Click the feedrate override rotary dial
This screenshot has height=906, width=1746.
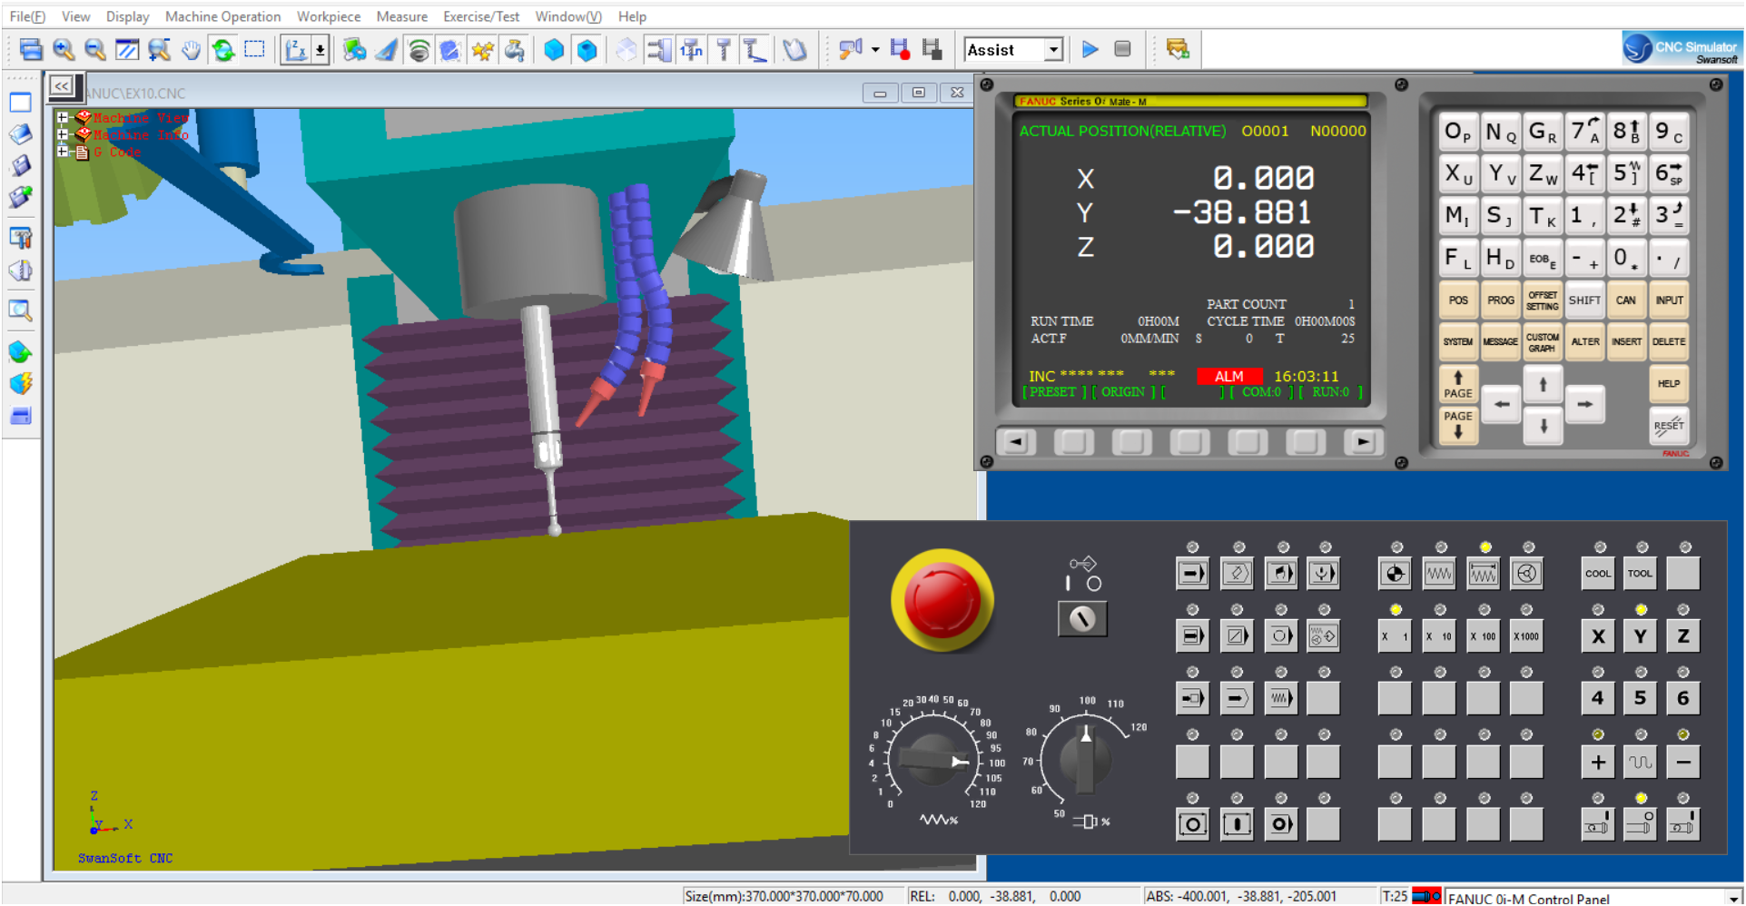[932, 760]
